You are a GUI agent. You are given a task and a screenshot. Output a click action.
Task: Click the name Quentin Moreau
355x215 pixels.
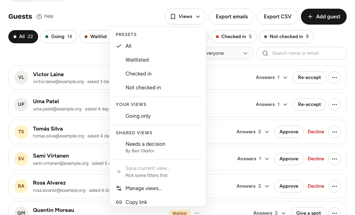(53, 210)
